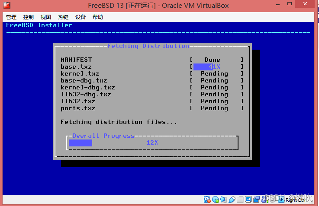Select the lib32.txz file name
Image resolution: width=319 pixels, height=206 pixels.
pyautogui.click(x=78, y=101)
